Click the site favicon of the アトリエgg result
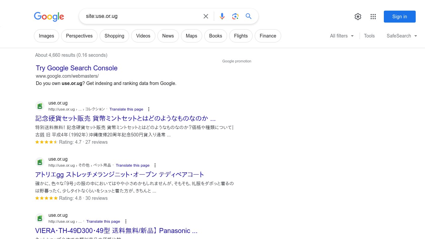425x239 pixels. click(x=40, y=162)
